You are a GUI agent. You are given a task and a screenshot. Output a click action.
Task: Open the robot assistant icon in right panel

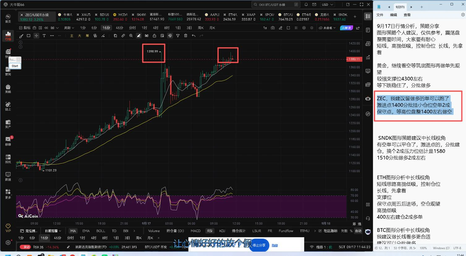click(x=368, y=99)
